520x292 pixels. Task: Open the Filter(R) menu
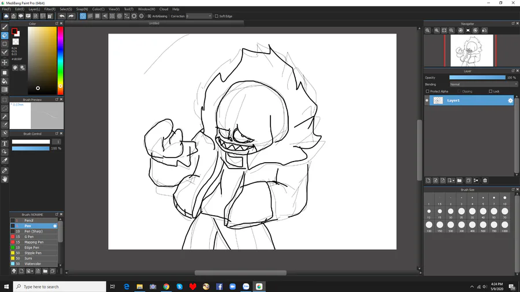[50, 9]
